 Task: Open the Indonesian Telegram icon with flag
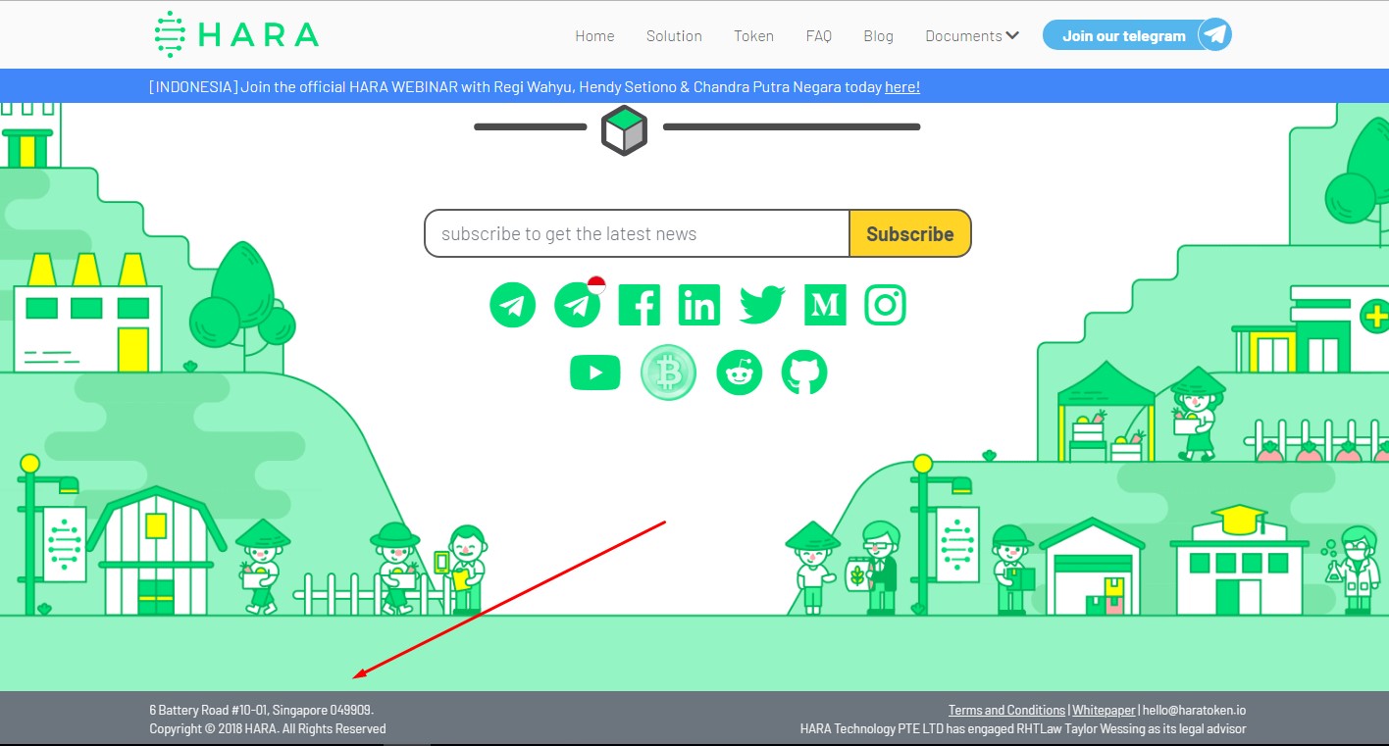(x=579, y=303)
